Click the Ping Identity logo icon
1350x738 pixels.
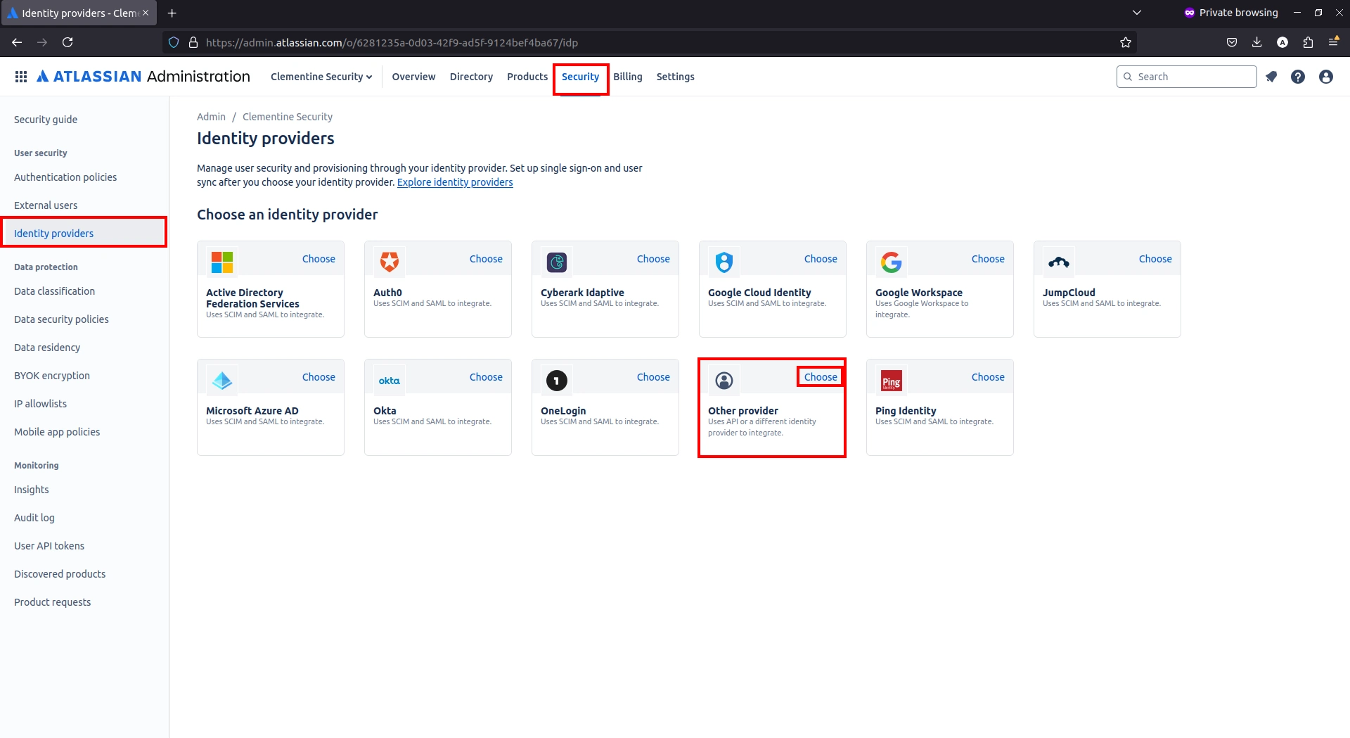[x=891, y=380]
